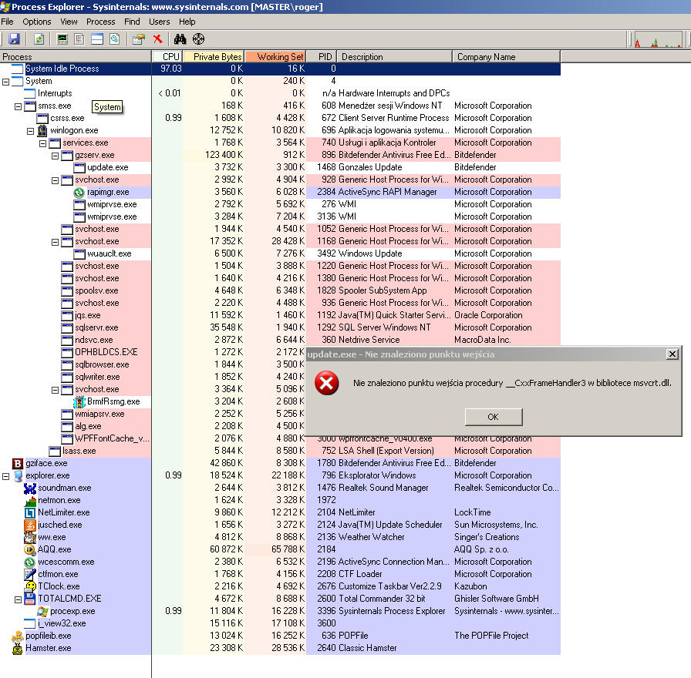Sort by the PID column header
Screen dimensions: 691x678
click(322, 57)
